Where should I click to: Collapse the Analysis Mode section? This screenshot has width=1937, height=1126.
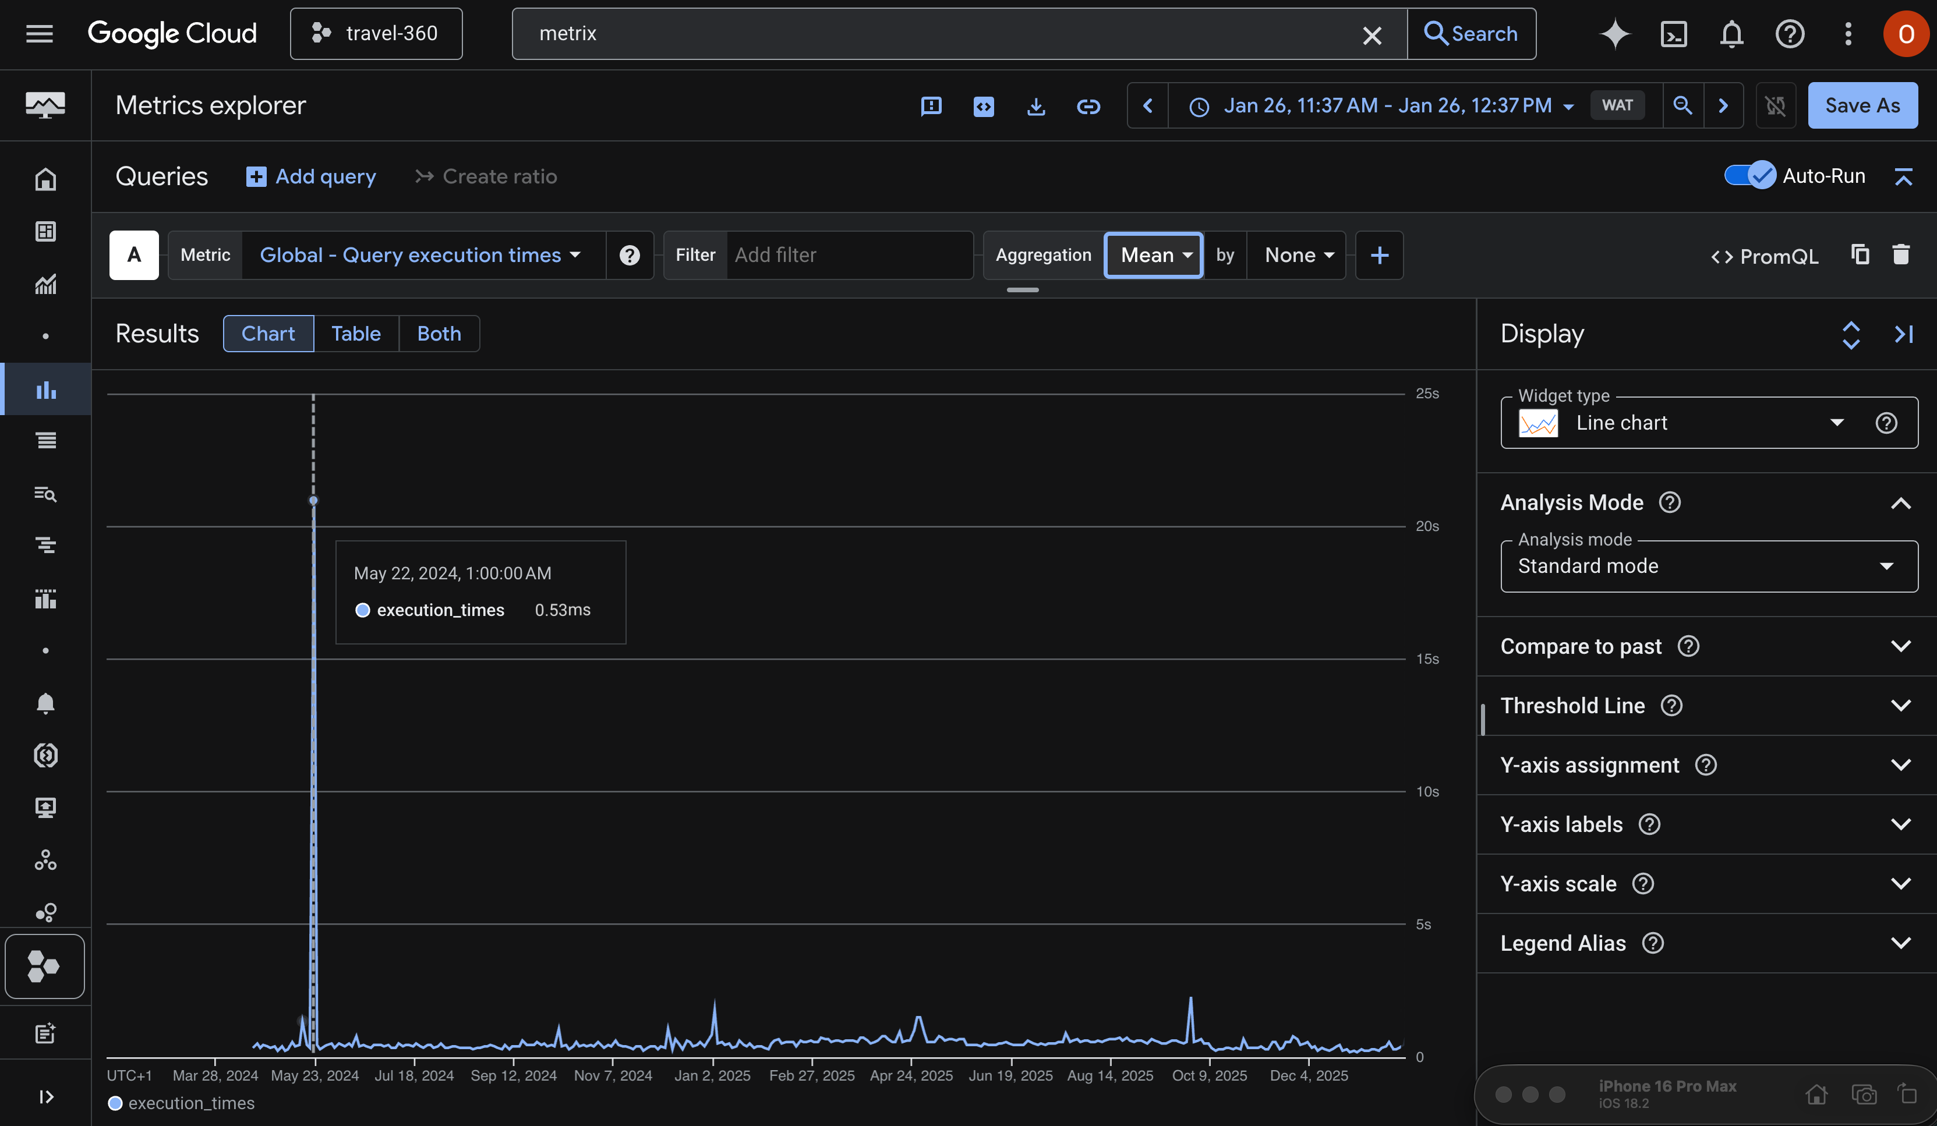pyautogui.click(x=1900, y=502)
